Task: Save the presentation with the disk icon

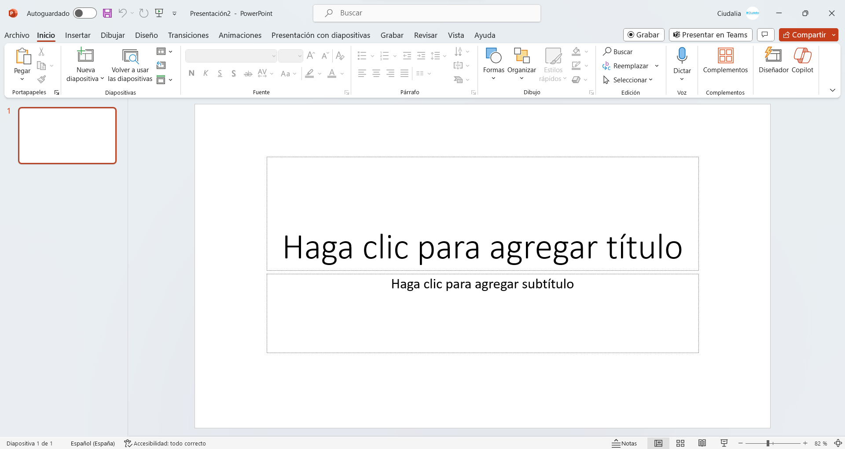Action: click(x=107, y=13)
